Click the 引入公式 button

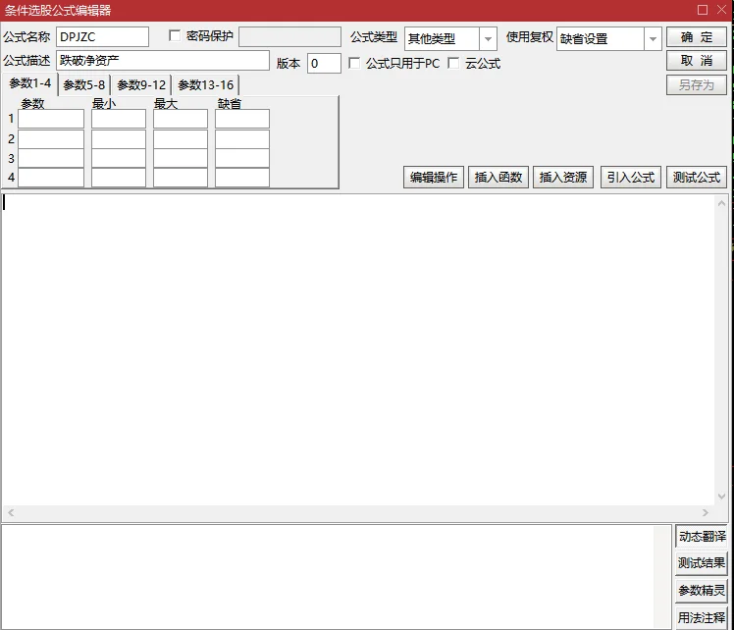click(631, 178)
